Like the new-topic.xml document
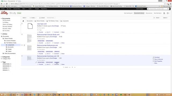The image size is (172, 96). tap(47, 32)
